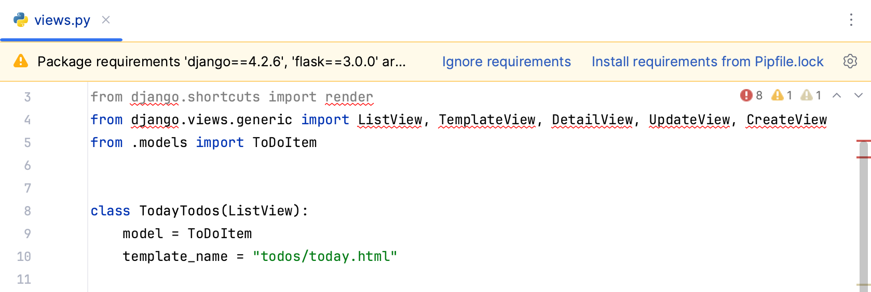Click the truncated package requirements message

click(222, 62)
